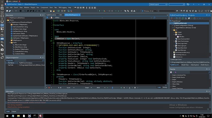Expand Target Platforms node in Projects
Screen dimensions: 212x118
172,28
